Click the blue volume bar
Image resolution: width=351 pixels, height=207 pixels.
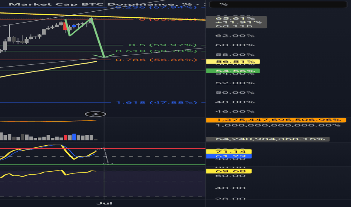point(74,137)
